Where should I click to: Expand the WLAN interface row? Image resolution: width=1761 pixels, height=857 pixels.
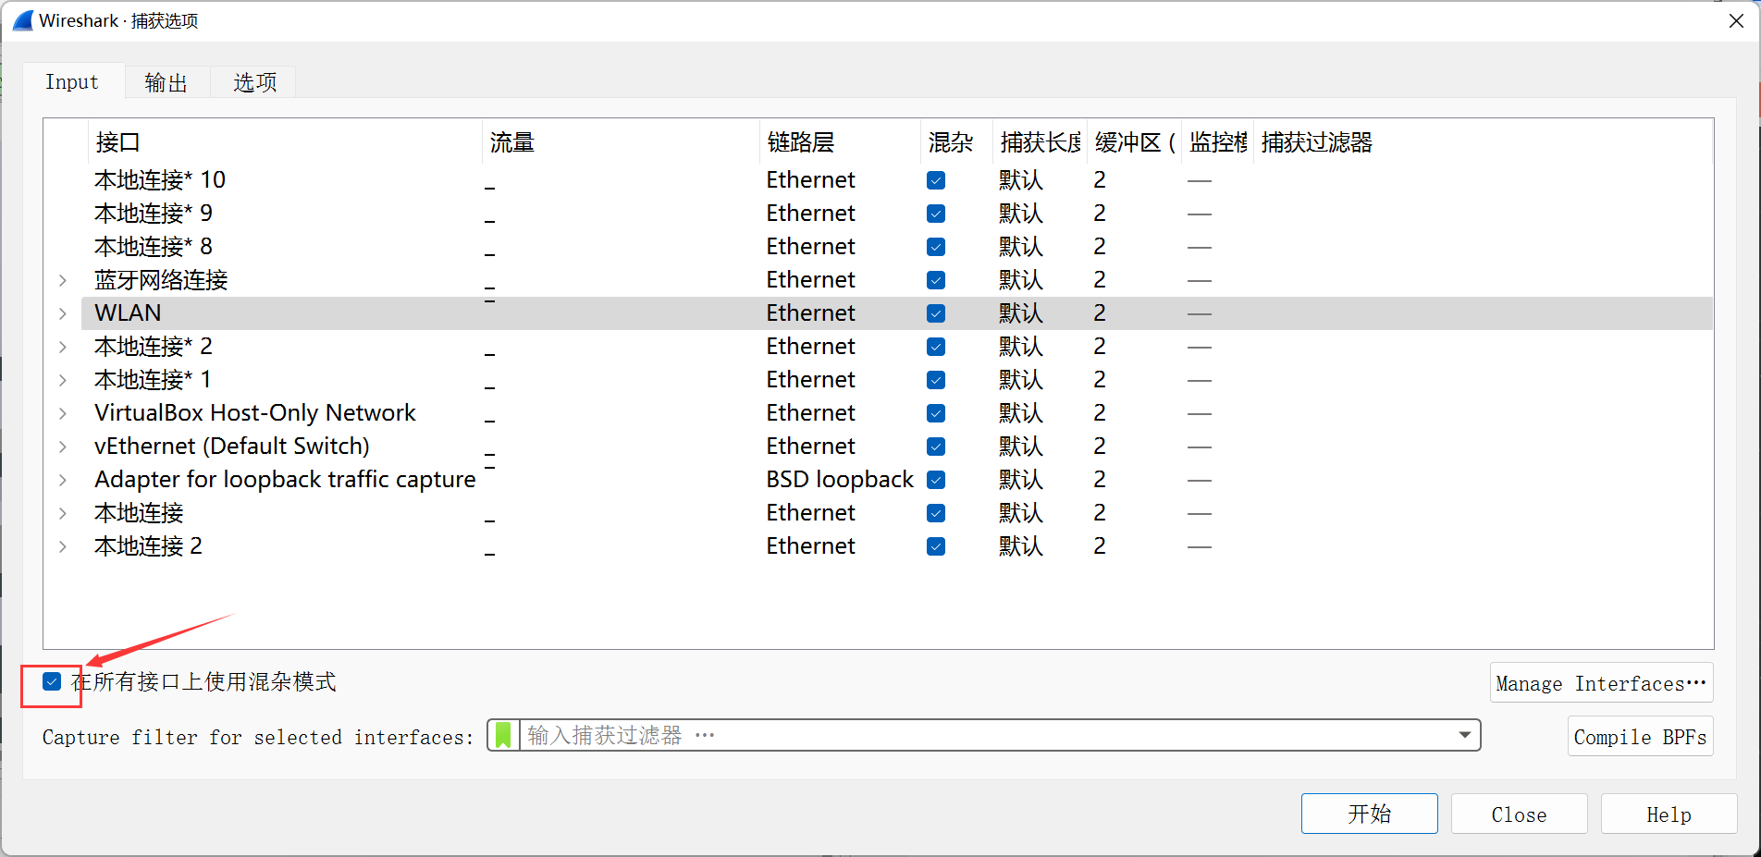(x=63, y=313)
